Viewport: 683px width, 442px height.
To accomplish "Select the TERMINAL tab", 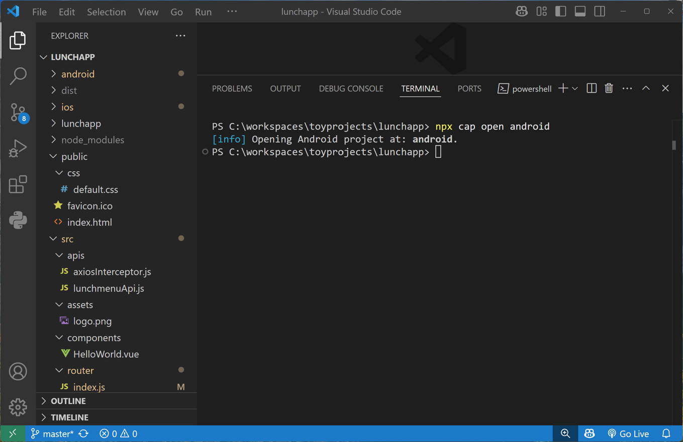I will tap(420, 88).
